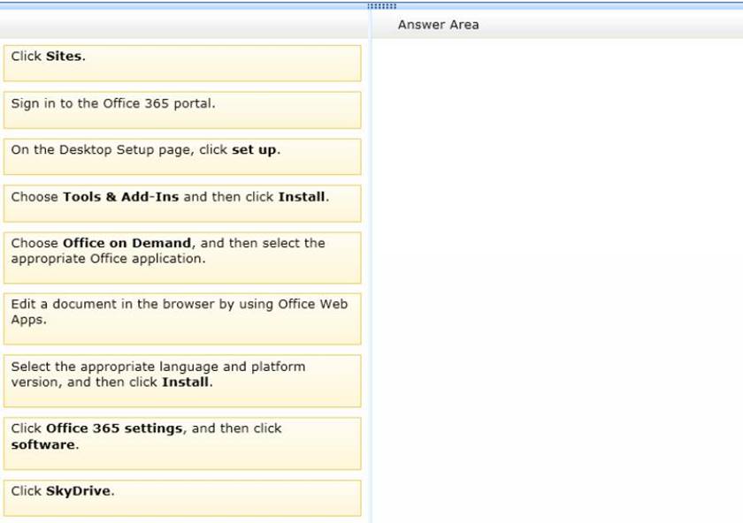Click bold 'Install' in the Tools & Add-Ins step
This screenshot has width=743, height=523.
302,197
